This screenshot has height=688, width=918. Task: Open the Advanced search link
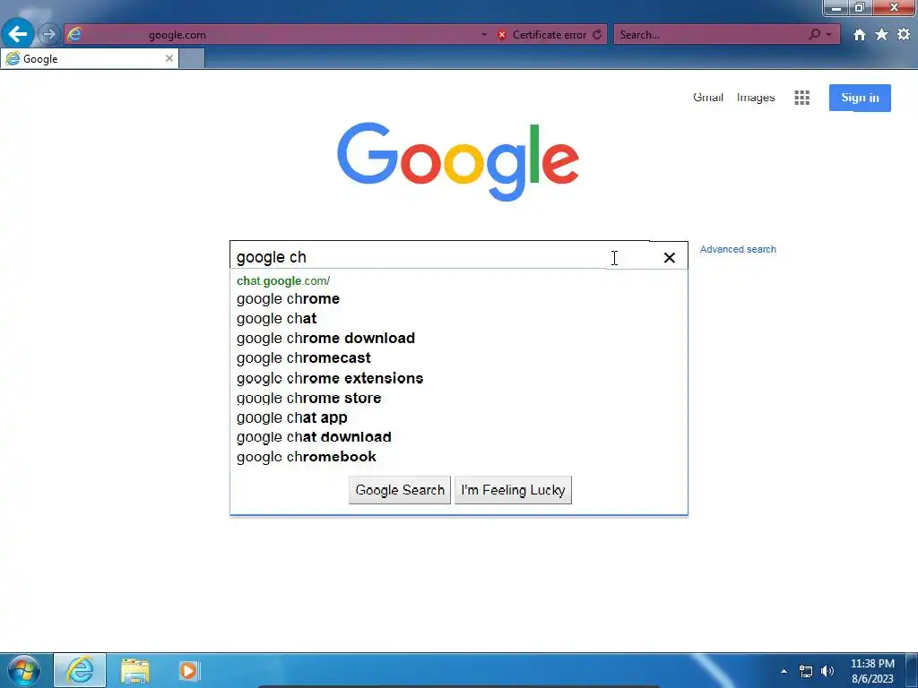click(x=738, y=249)
